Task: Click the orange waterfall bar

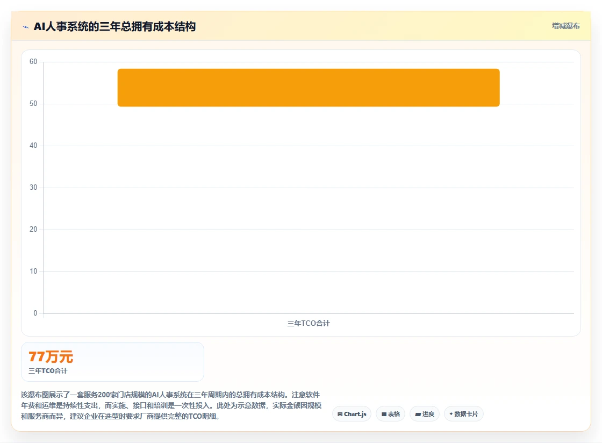Action: [309, 88]
